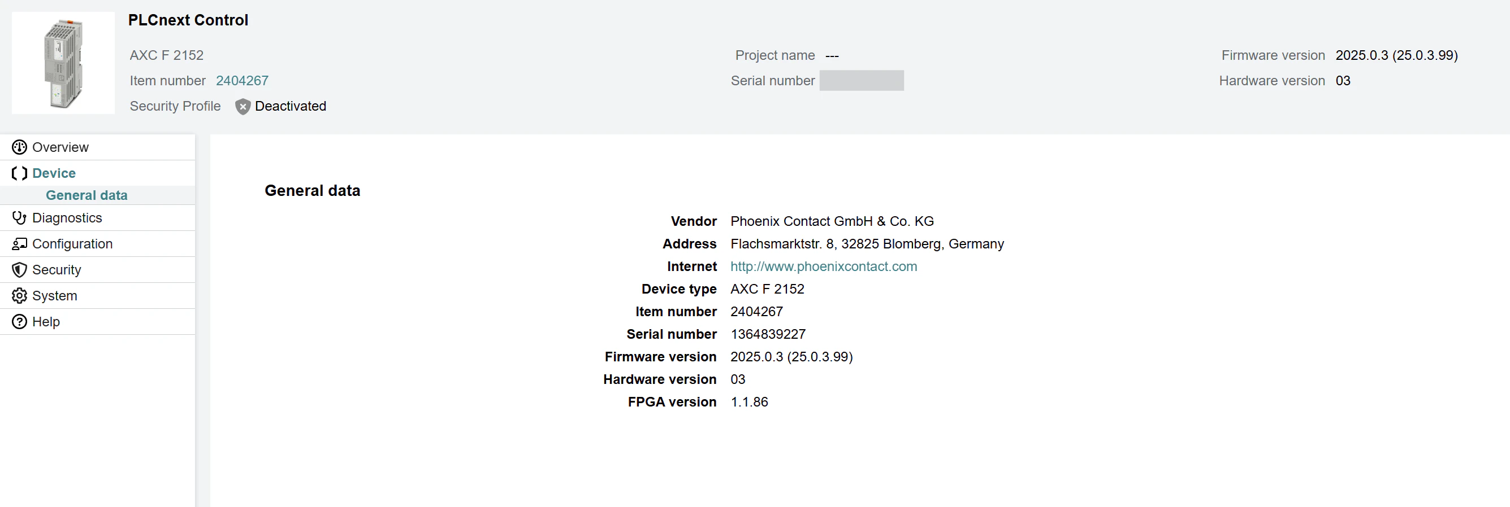Viewport: 1510px width, 507px height.
Task: Click the General data page heading
Action: (x=313, y=190)
